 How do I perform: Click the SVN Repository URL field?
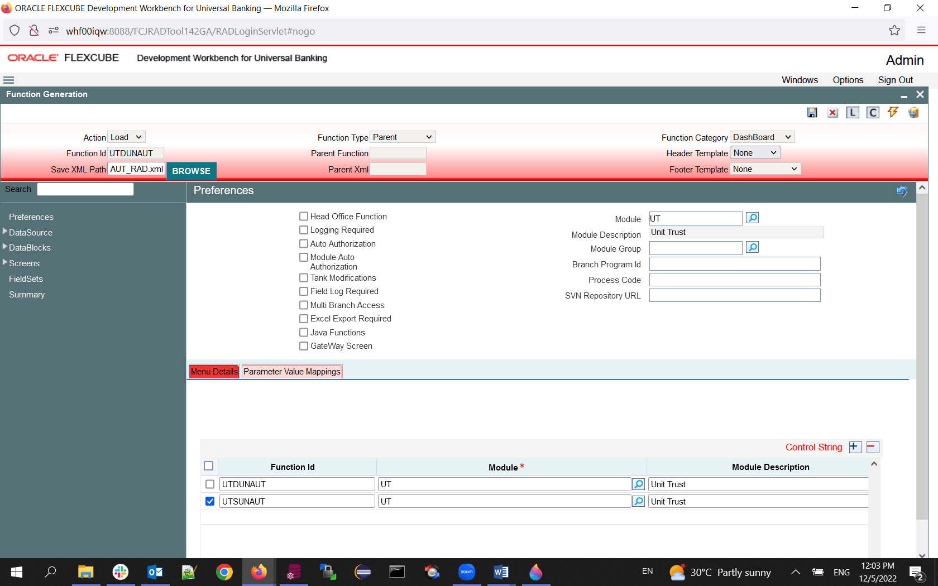point(735,295)
